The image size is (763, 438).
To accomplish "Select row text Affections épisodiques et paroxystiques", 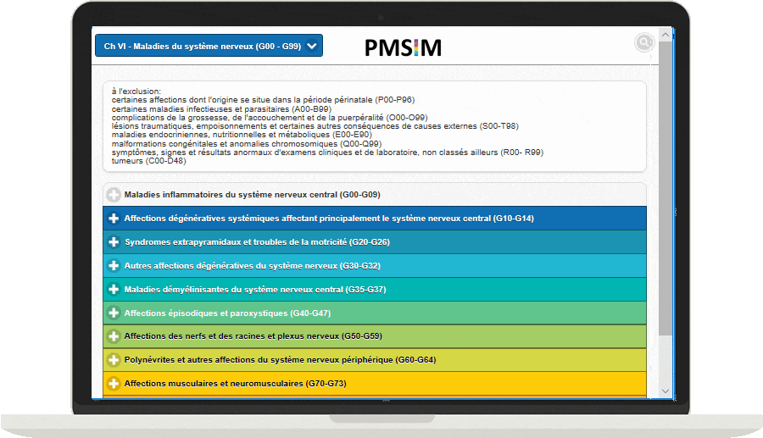I will coord(206,313).
